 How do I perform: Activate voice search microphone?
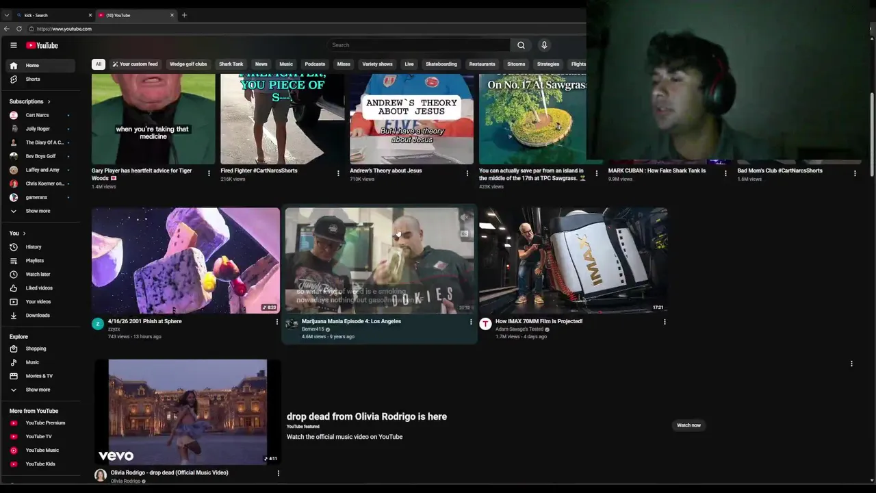click(544, 45)
